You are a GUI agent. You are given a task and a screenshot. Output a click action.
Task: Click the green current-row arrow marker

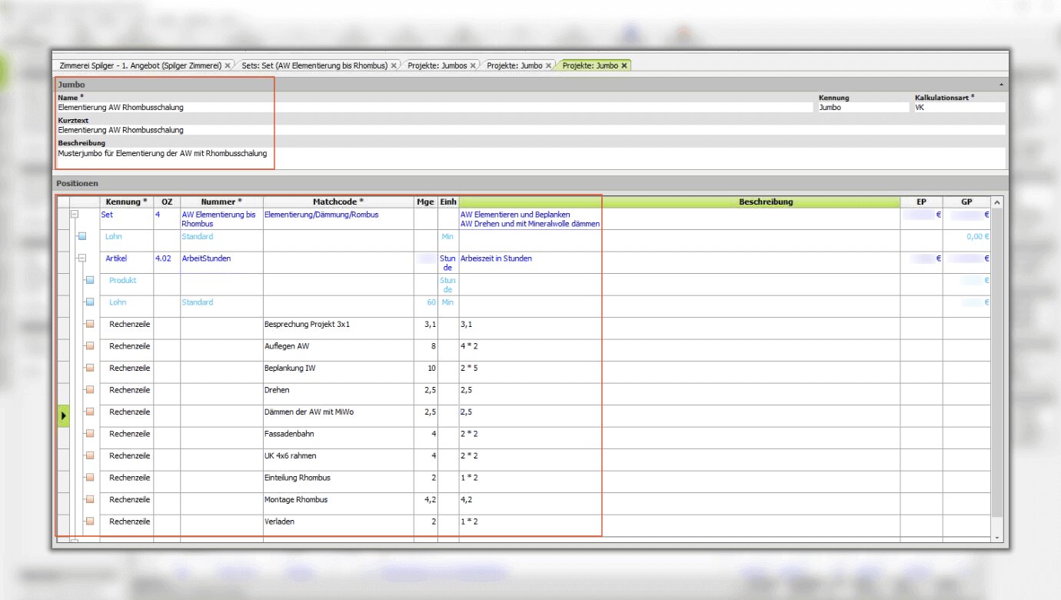click(64, 415)
